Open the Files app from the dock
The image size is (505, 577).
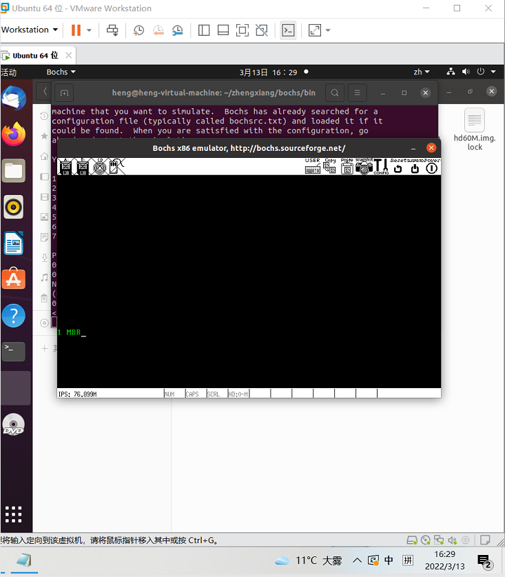tap(14, 171)
